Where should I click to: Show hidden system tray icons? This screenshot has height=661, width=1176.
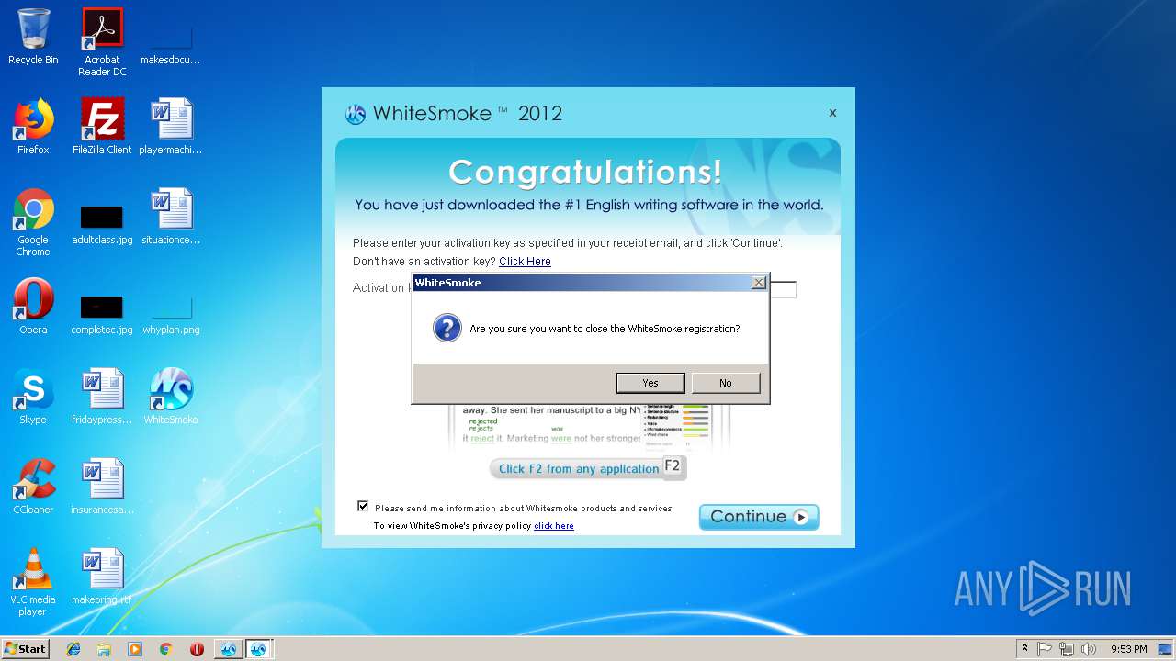click(x=1024, y=649)
